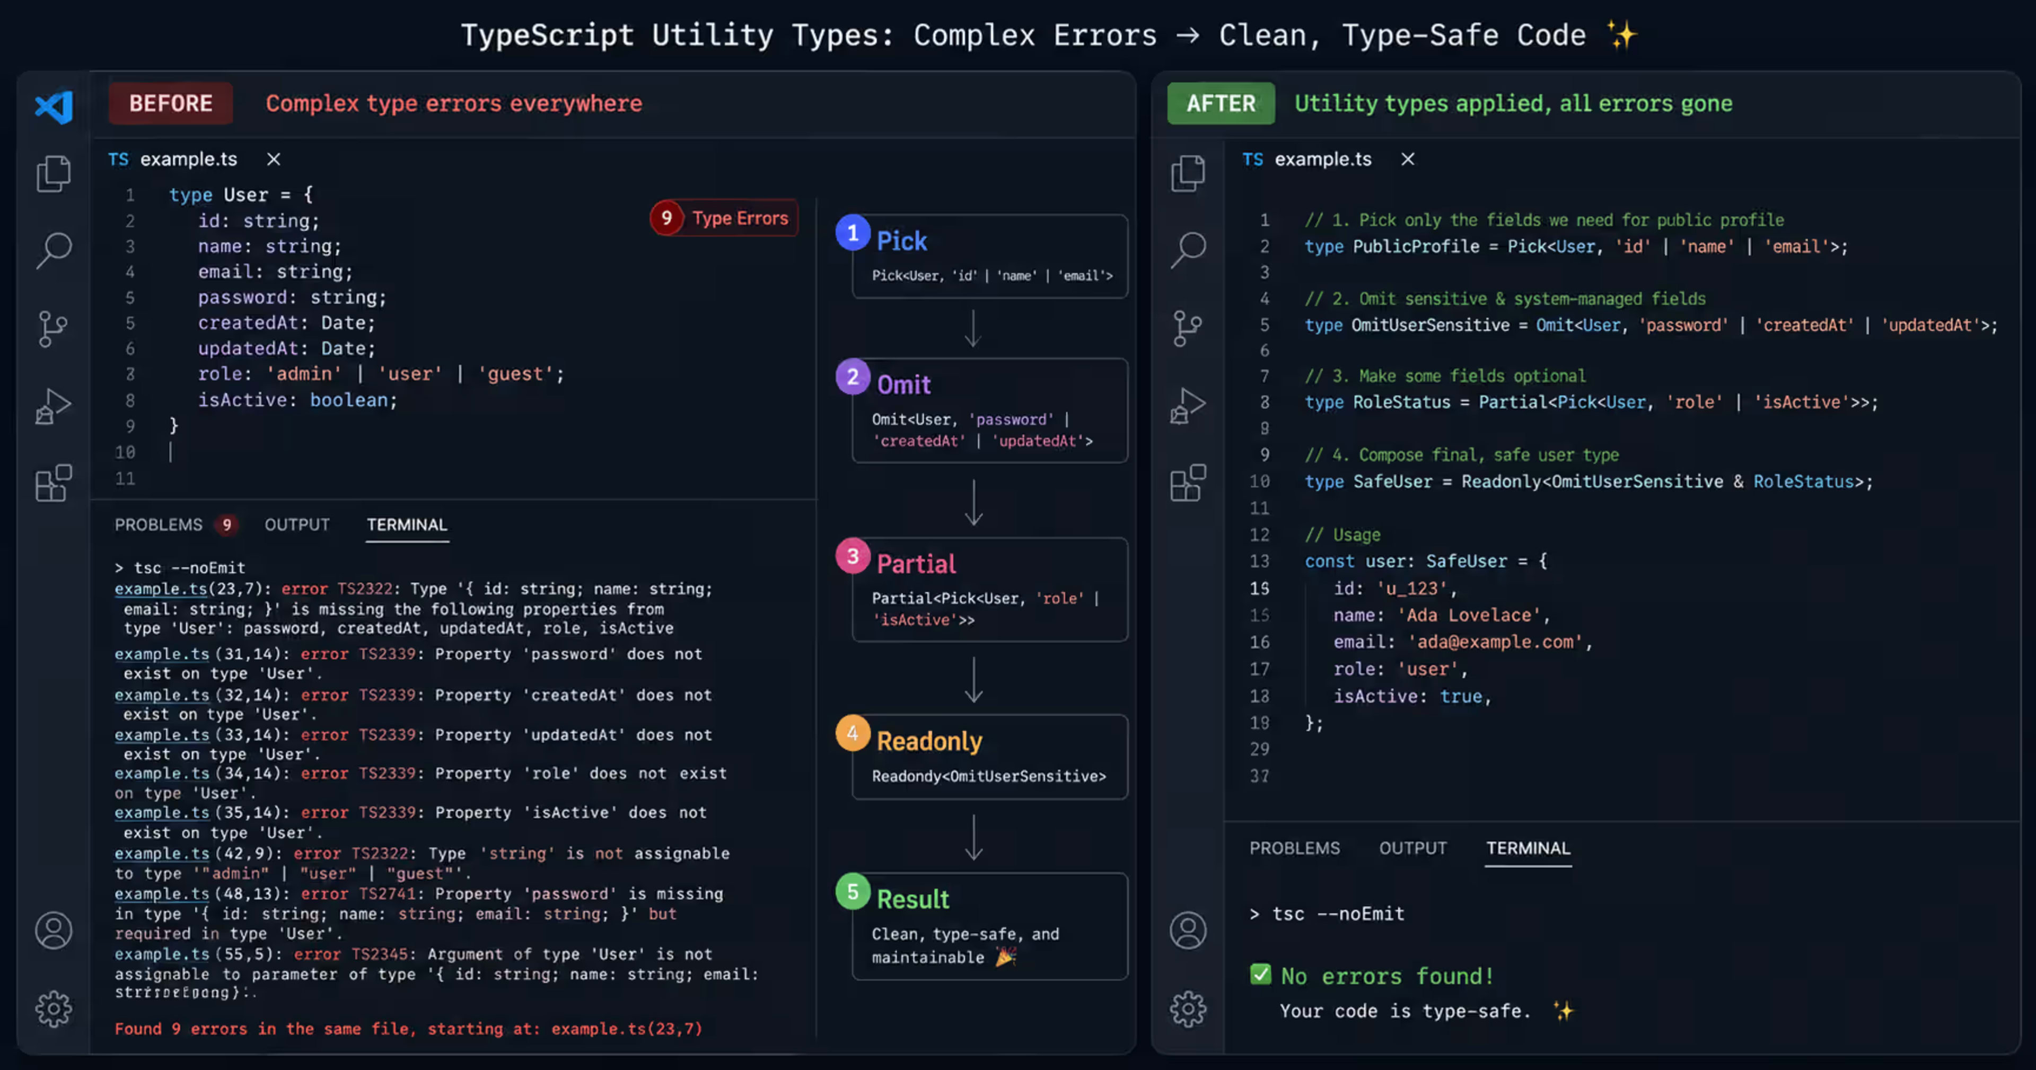Screen dimensions: 2036x1070
Task: Click the green AFTER label
Action: (x=1221, y=103)
